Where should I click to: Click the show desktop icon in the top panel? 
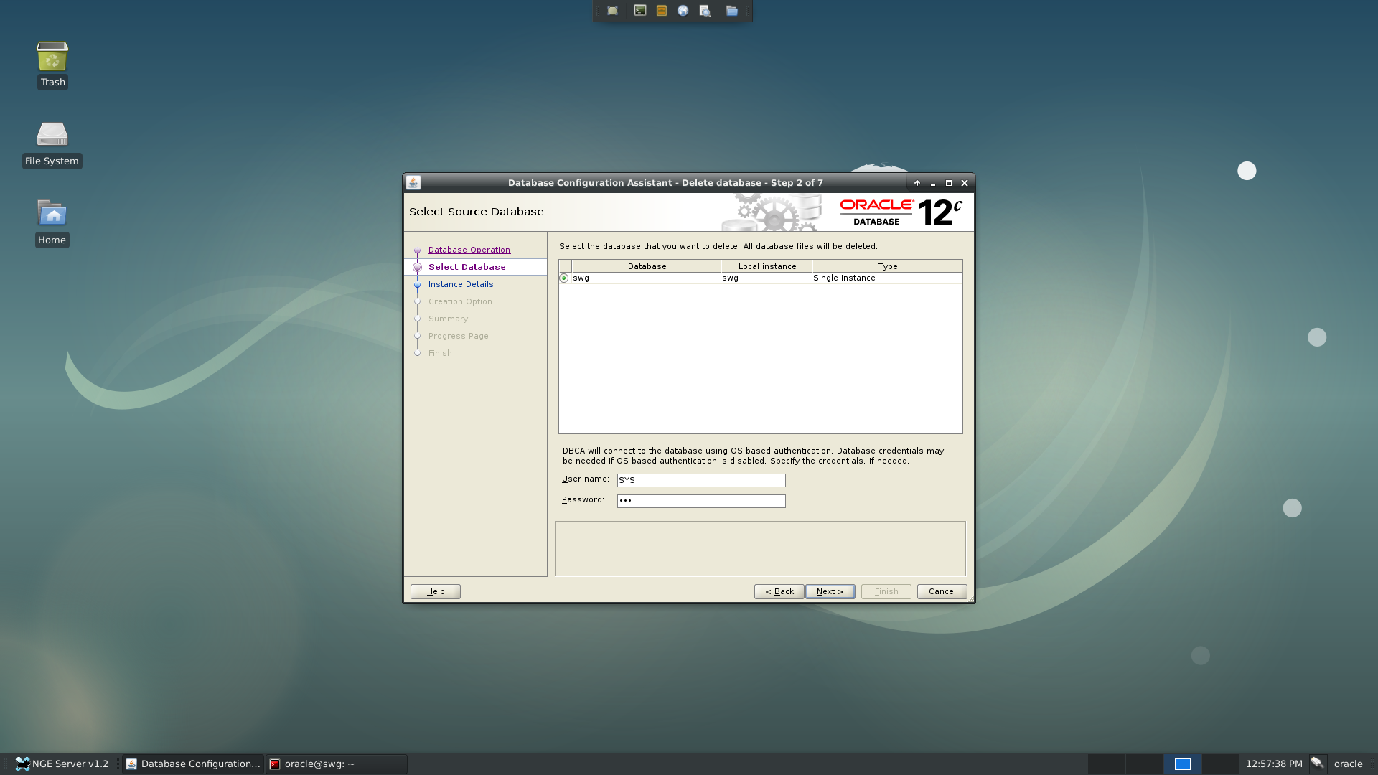pyautogui.click(x=612, y=11)
